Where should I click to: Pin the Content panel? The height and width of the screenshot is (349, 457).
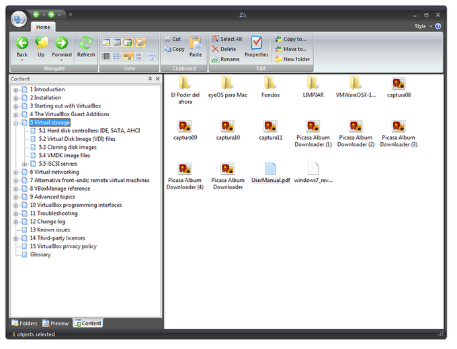[x=150, y=79]
